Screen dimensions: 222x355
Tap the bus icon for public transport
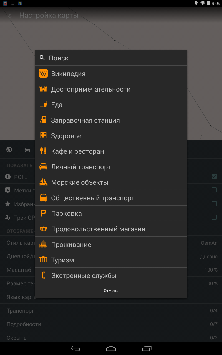tap(43, 198)
